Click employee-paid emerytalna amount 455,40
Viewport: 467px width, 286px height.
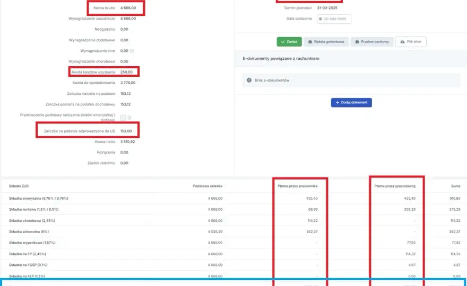click(312, 198)
